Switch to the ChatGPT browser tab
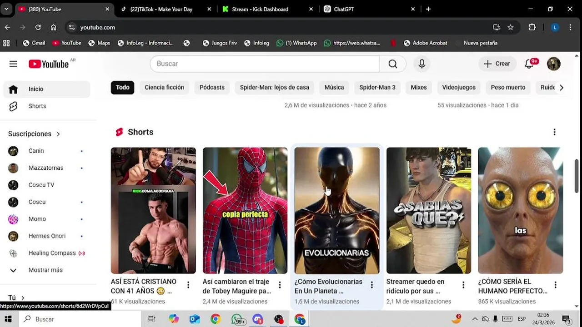Image resolution: width=582 pixels, height=327 pixels. pos(369,9)
